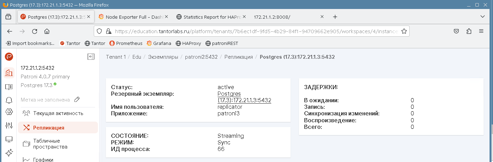Click the sliders configuration icon in sidebar

(9, 125)
